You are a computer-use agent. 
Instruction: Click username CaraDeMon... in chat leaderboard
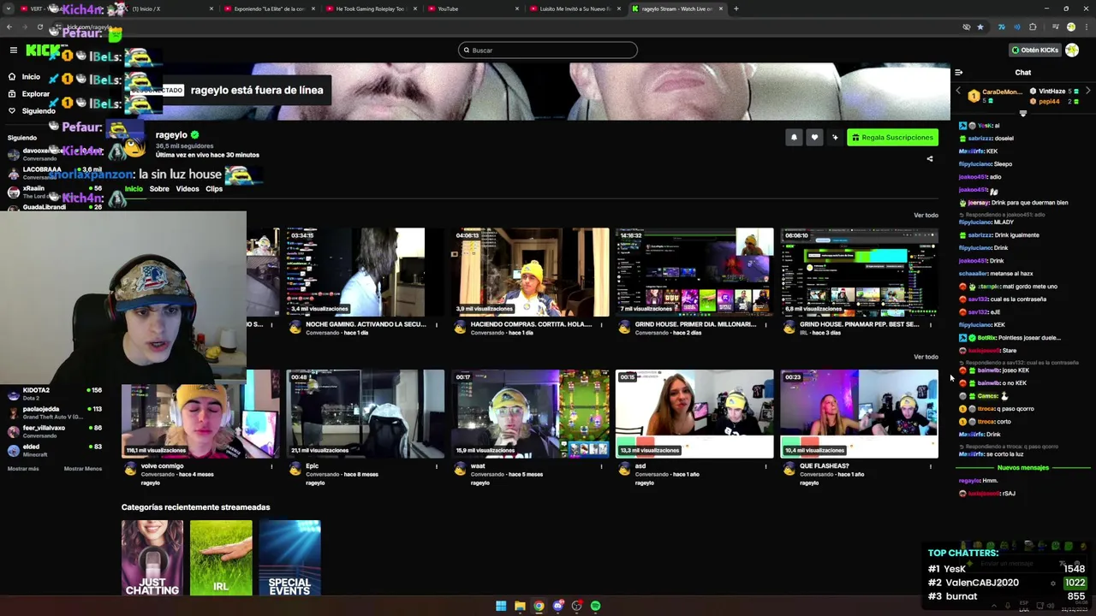point(1002,92)
